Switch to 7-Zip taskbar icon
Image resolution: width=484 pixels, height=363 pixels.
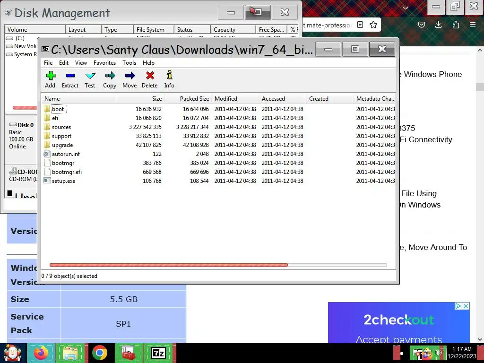coord(158,353)
